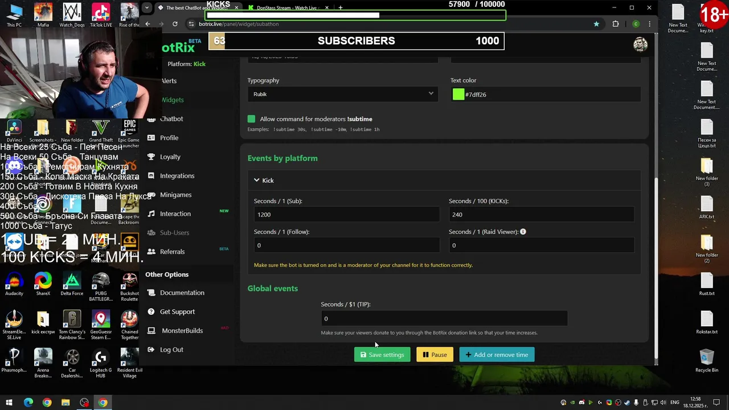
Task: Open Integrations in the sidebar
Action: [x=177, y=176]
